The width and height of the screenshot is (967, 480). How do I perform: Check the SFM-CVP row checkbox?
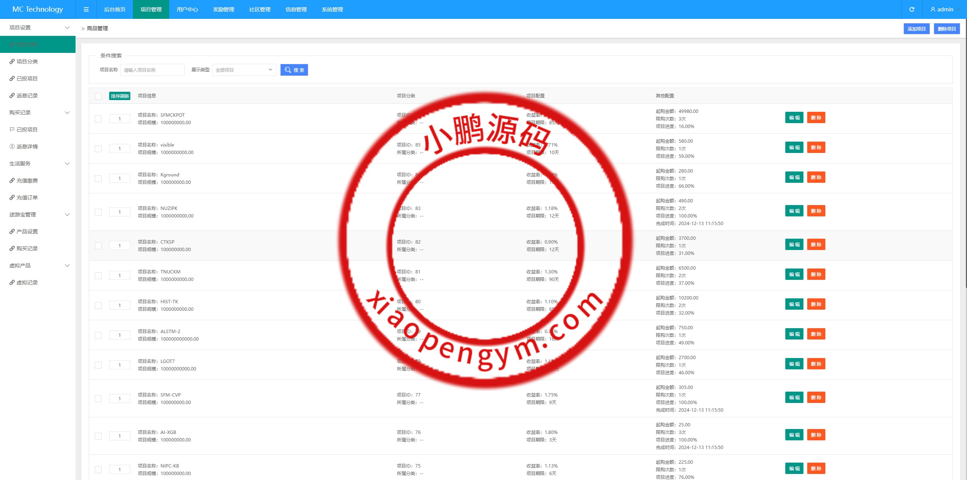click(98, 398)
